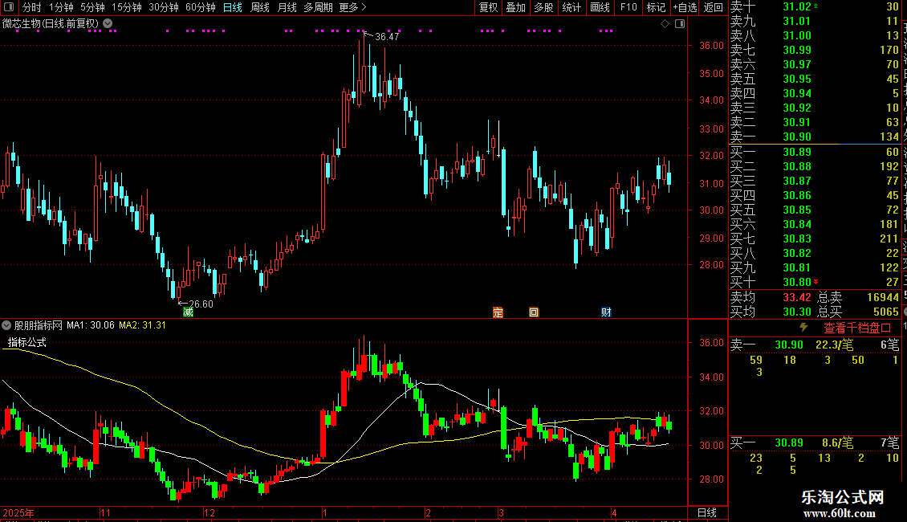Add stock via +自选 button
This screenshot has height=522, width=907.
[685, 7]
